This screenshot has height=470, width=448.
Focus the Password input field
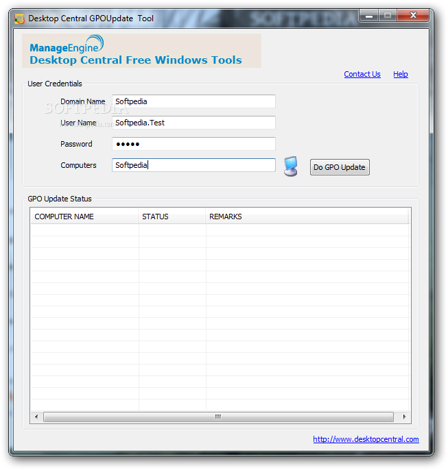194,144
